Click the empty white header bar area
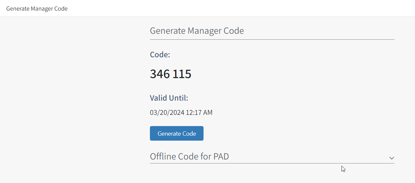This screenshot has width=415, height=183. click(x=232, y=9)
